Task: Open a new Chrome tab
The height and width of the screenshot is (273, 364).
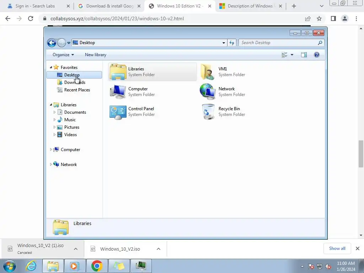Action: [x=294, y=6]
